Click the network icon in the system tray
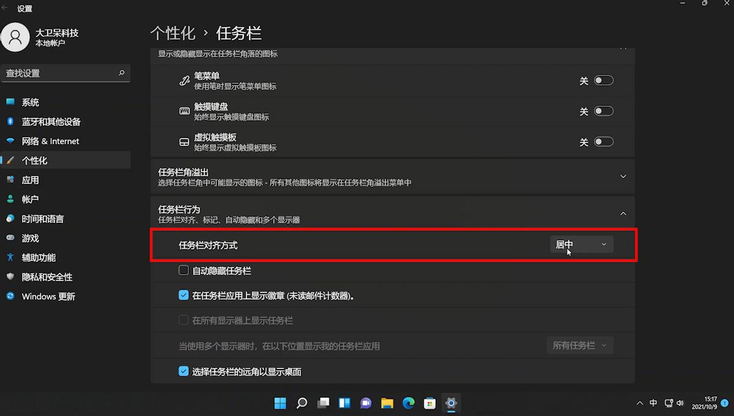This screenshot has width=734, height=416. point(669,403)
